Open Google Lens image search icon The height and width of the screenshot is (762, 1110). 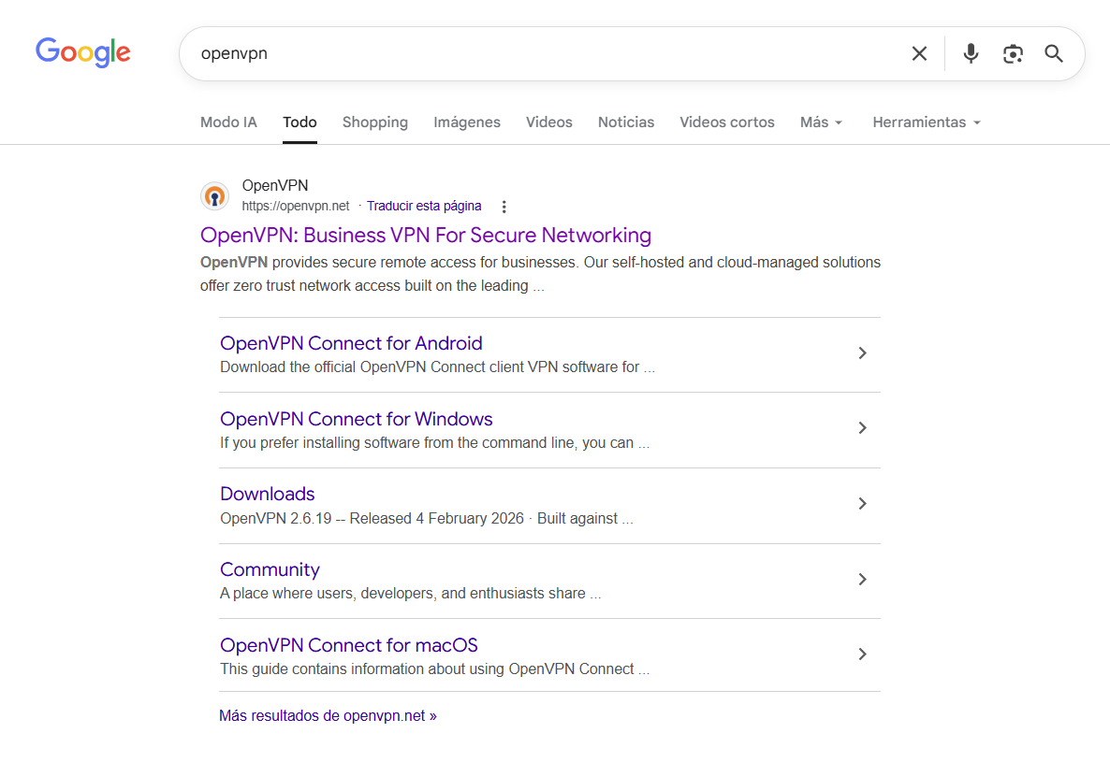pyautogui.click(x=1013, y=54)
